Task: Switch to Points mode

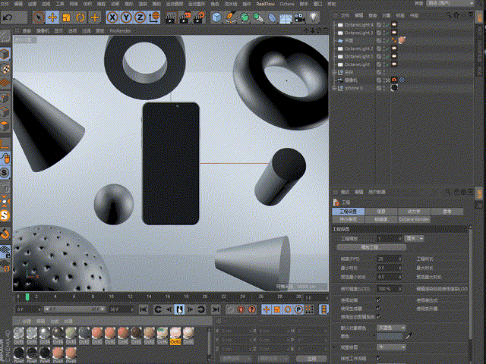Action: (5, 98)
